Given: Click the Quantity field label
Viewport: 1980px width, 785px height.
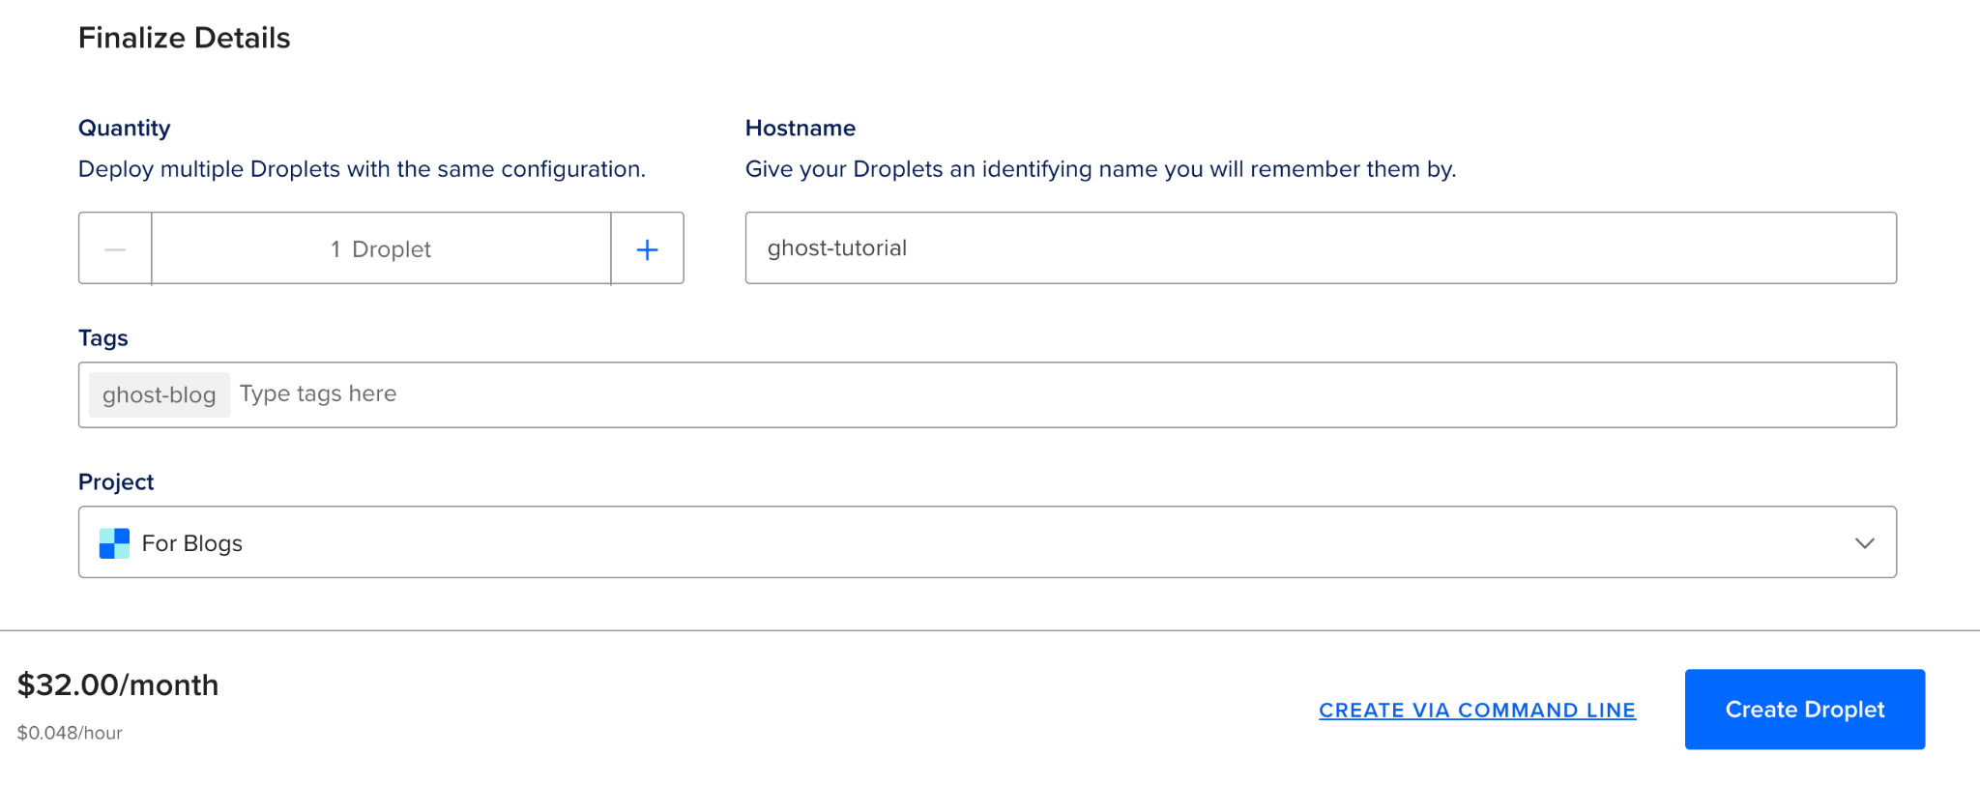Looking at the screenshot, I should (x=124, y=129).
